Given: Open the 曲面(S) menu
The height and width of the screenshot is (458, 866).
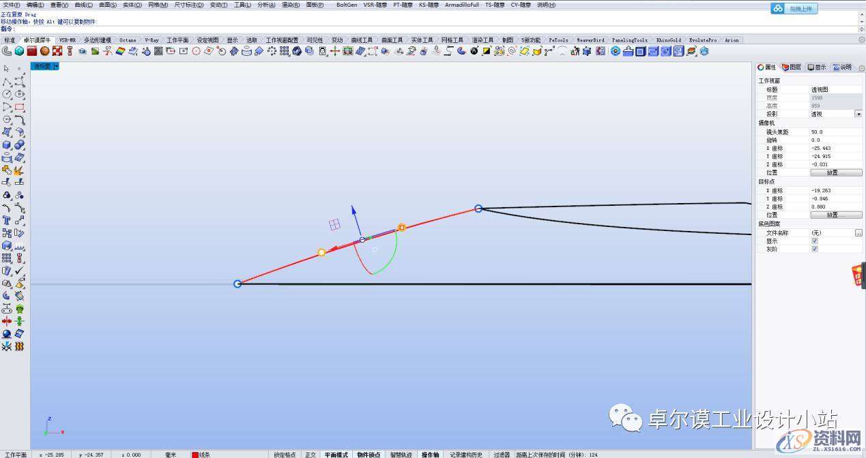Looking at the screenshot, I should 108,5.
